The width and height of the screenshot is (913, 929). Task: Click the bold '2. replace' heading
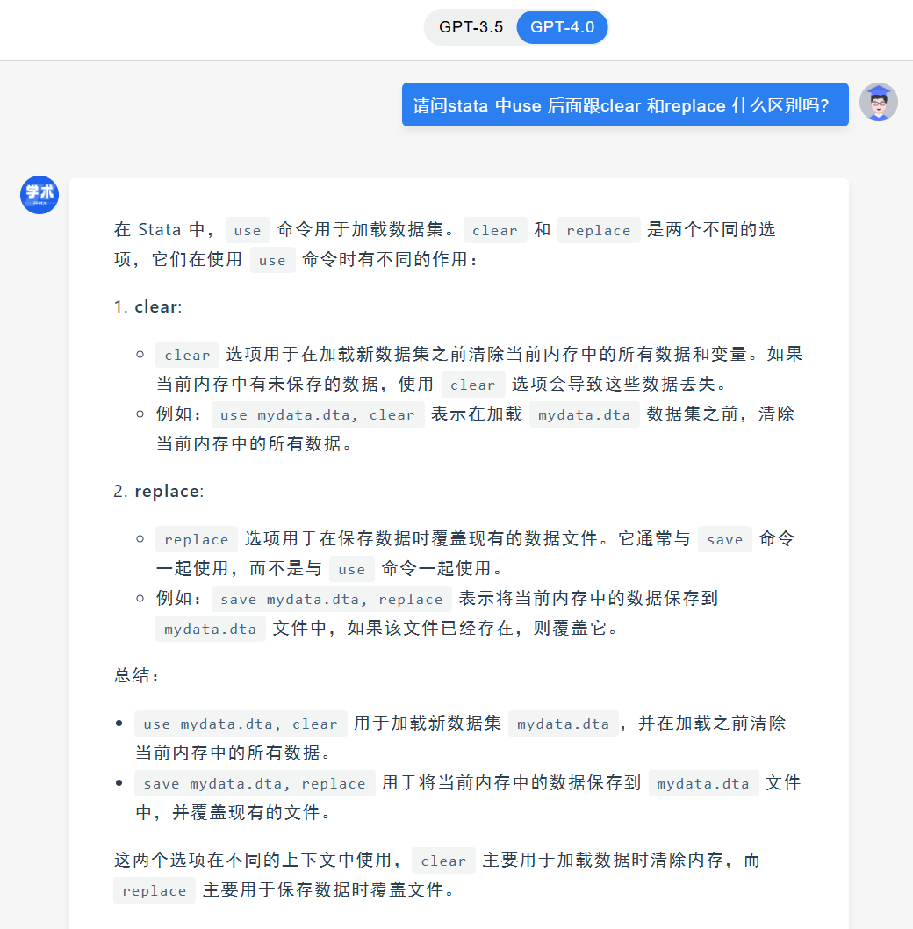167,491
